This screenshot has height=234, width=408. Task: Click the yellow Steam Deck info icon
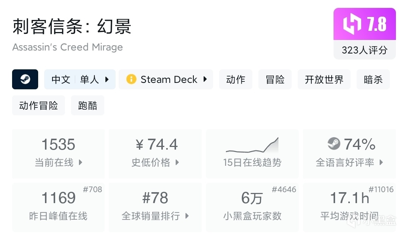pos(131,80)
